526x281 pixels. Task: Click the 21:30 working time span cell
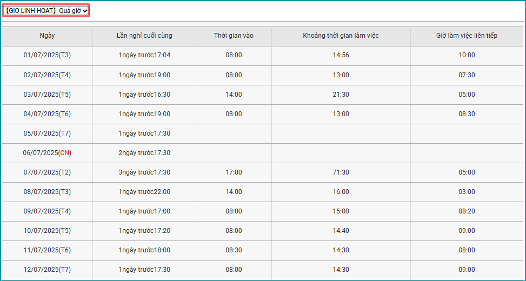click(x=341, y=95)
